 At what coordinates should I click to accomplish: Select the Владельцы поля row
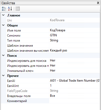53,96
